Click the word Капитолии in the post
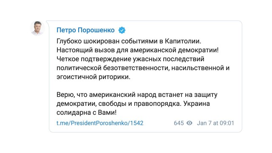Viewport: 272px width, 153px height. pyautogui.click(x=183, y=41)
